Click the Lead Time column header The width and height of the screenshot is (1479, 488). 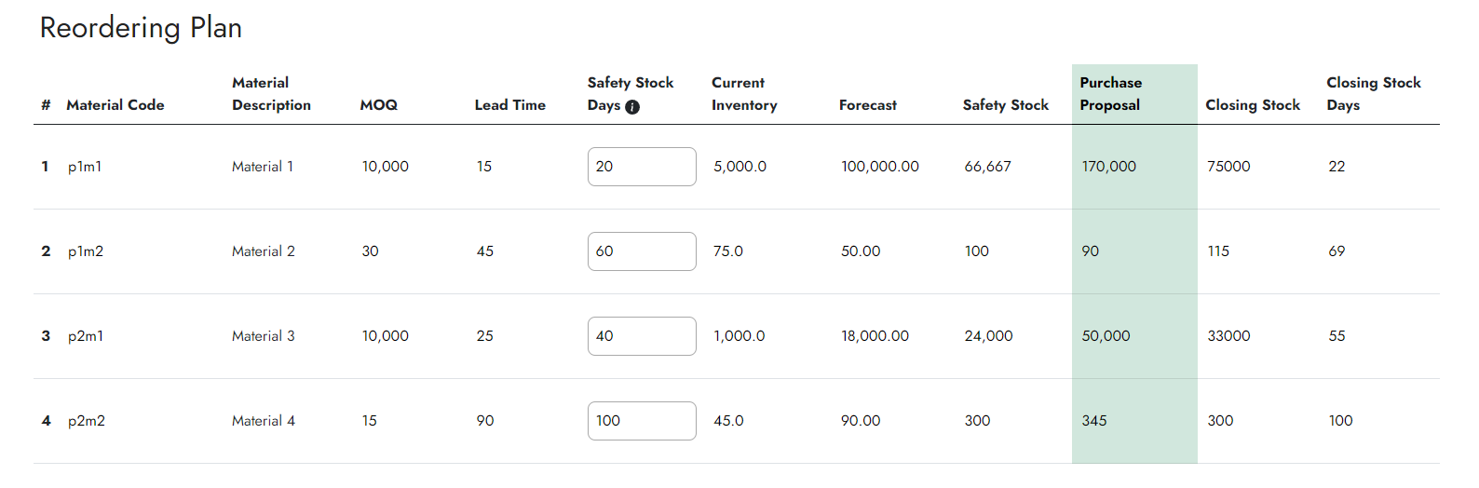click(510, 105)
